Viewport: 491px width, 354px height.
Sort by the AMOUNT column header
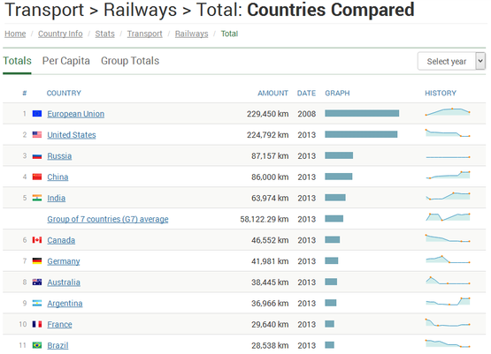(x=272, y=93)
